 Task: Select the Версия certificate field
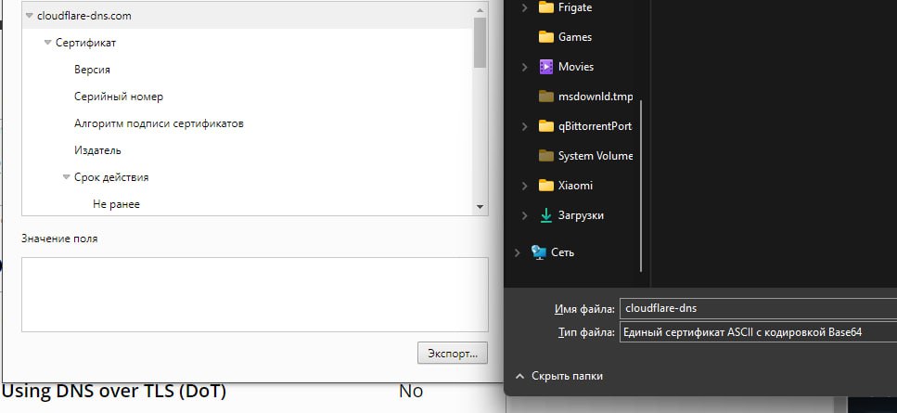(x=92, y=70)
